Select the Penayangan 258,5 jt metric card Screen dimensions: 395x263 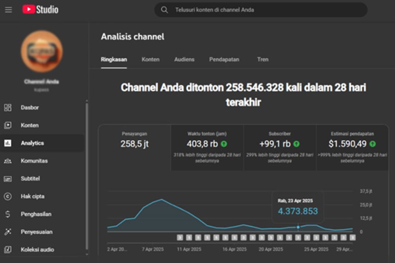[x=135, y=148]
